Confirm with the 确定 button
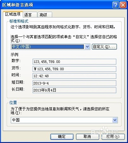The height and width of the screenshot is (143, 128). [x=62, y=137]
